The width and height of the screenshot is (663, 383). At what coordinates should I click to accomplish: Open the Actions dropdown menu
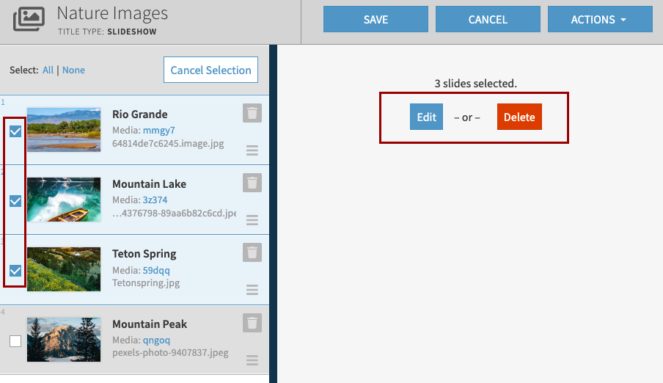click(x=599, y=20)
